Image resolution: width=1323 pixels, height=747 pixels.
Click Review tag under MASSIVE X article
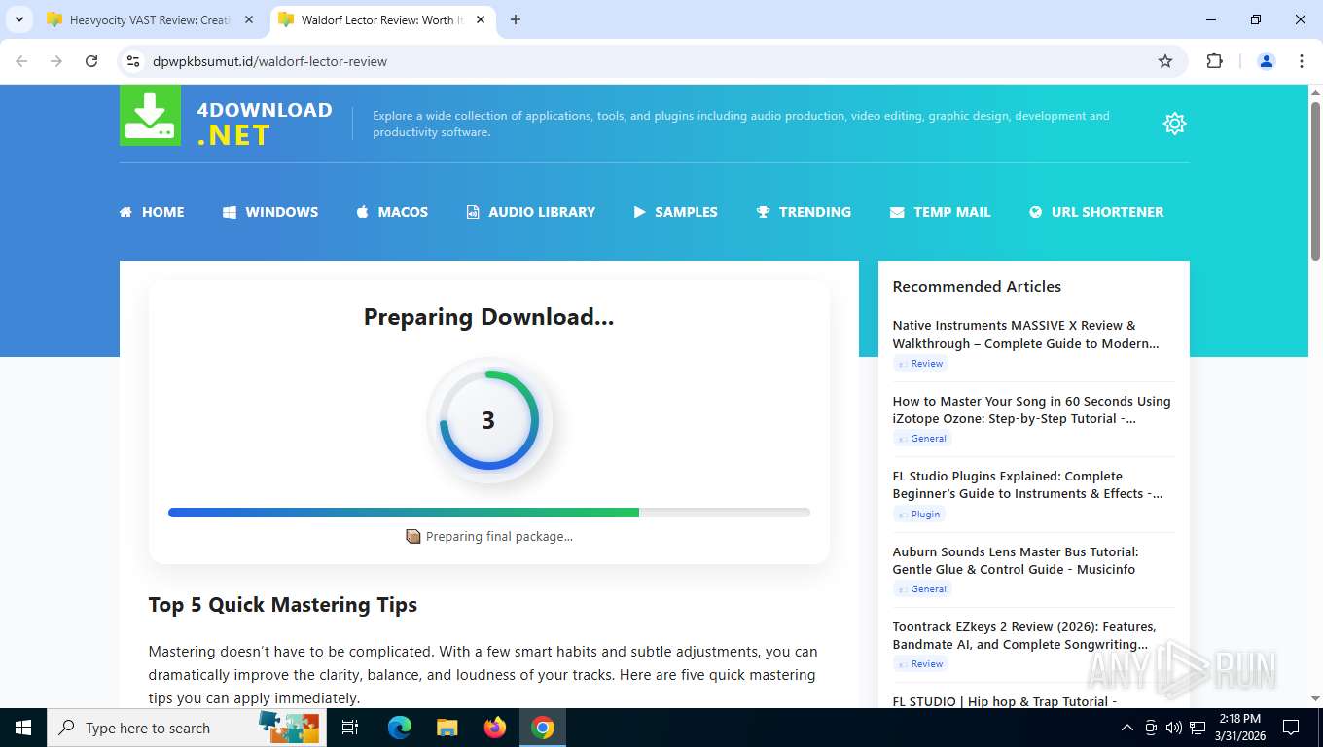point(920,364)
